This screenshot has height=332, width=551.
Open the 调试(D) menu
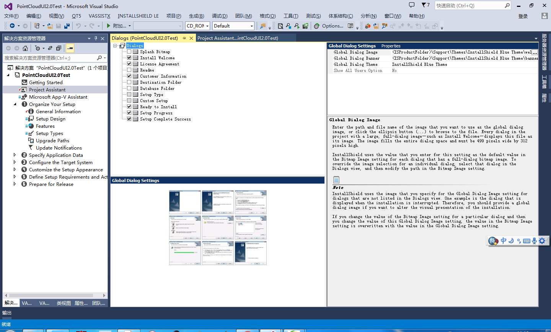point(220,16)
